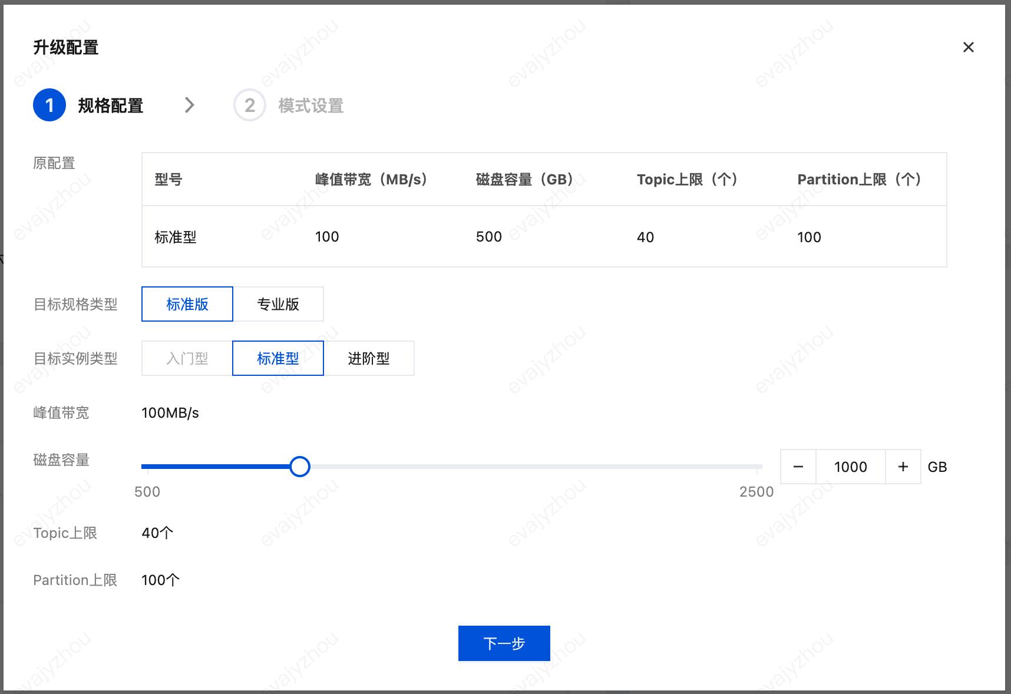Click the step 1 规格配置 circle icon
This screenshot has width=1011, height=694.
49,104
